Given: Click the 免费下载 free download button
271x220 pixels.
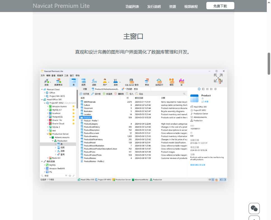Looking at the screenshot, I should pyautogui.click(x=220, y=6).
